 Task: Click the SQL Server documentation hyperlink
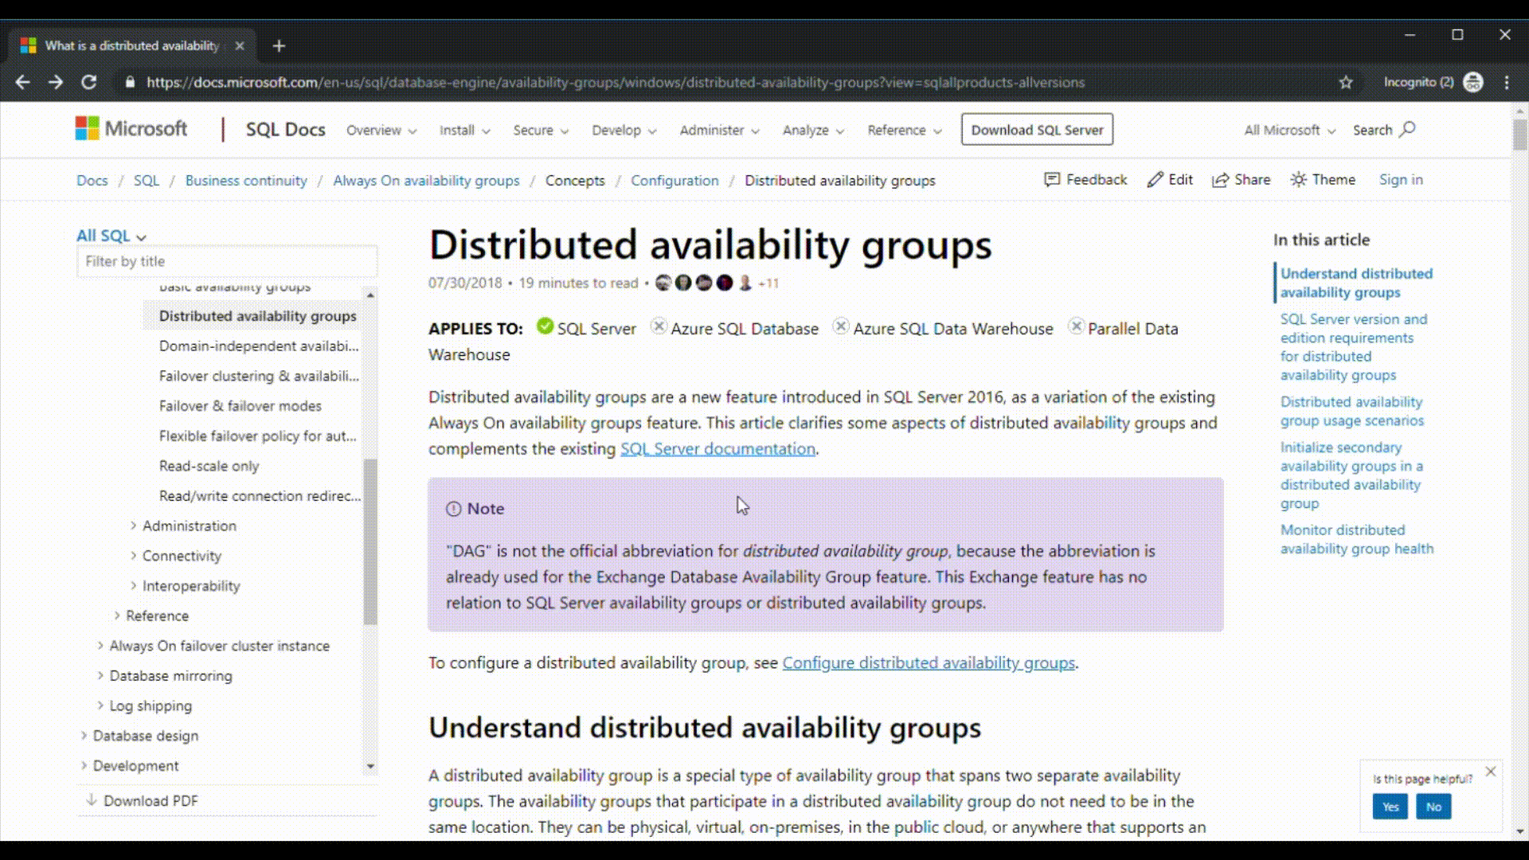[x=718, y=448]
